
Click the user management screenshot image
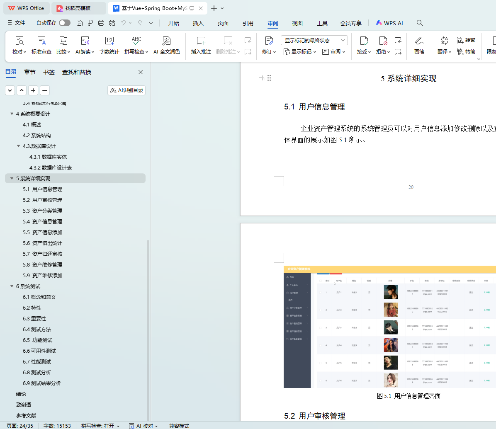point(390,327)
